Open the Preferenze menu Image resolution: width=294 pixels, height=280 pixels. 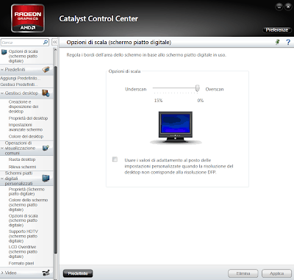click(277, 30)
